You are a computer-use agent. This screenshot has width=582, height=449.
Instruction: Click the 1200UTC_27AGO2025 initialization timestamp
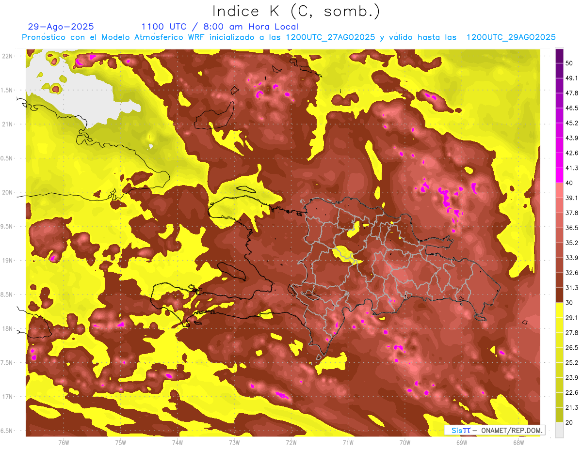pyautogui.click(x=330, y=37)
